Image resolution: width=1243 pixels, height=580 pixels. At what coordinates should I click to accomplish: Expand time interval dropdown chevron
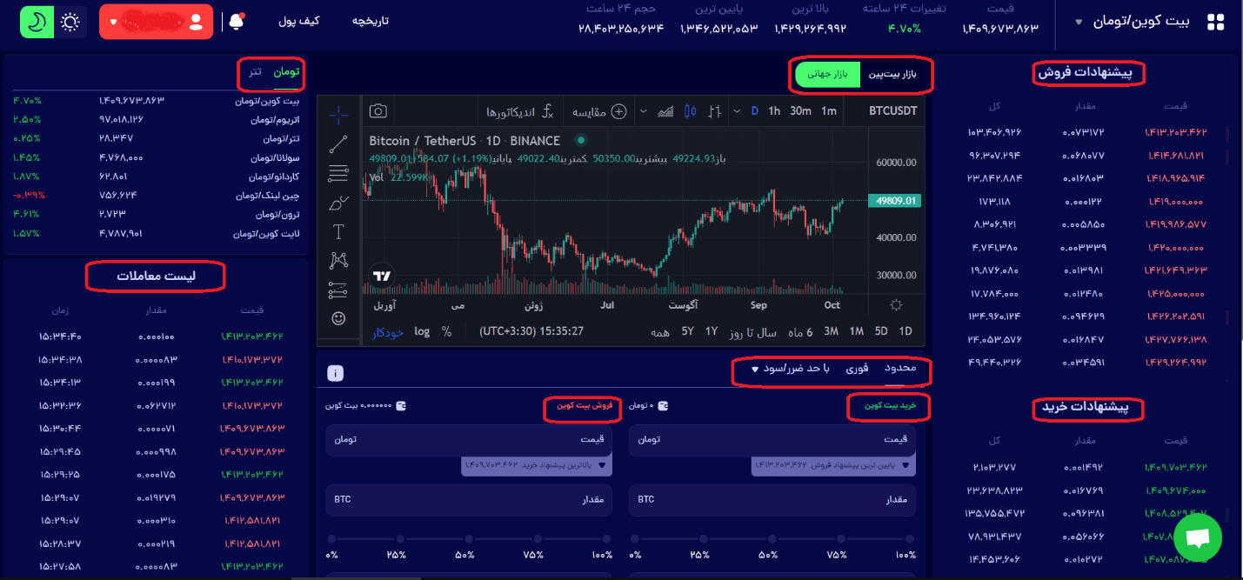[736, 111]
